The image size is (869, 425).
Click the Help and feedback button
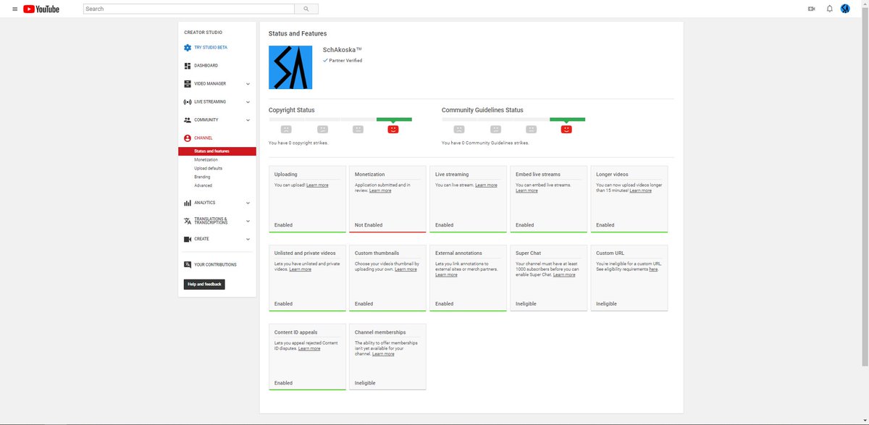(x=204, y=285)
